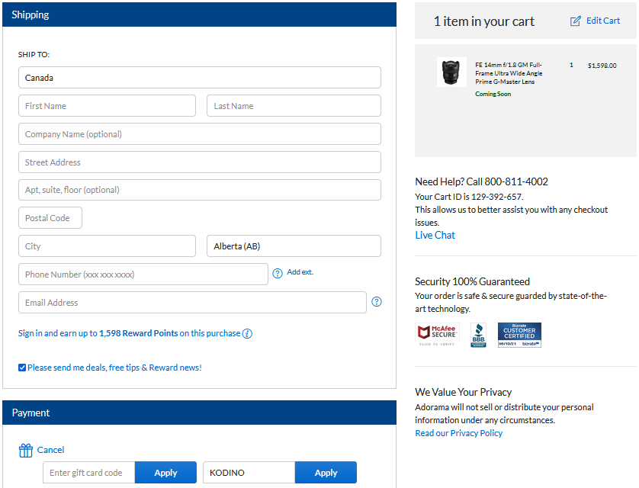Click the Street Address field

[x=200, y=162]
